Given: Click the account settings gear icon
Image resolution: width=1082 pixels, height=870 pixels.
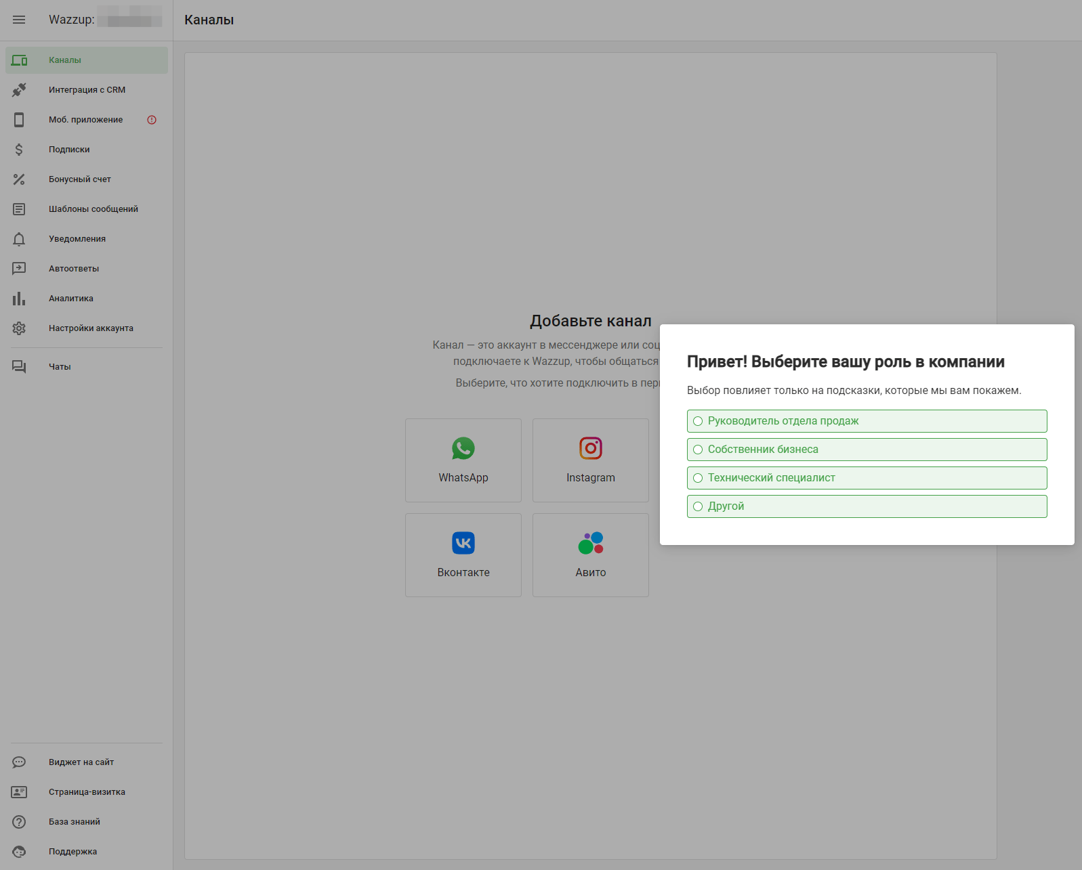Looking at the screenshot, I should click(x=19, y=328).
